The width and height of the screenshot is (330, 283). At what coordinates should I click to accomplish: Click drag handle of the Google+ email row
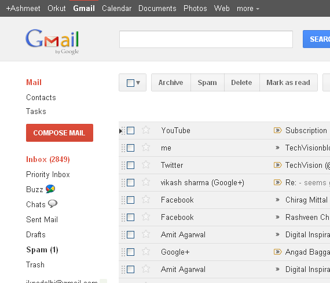coord(123,252)
